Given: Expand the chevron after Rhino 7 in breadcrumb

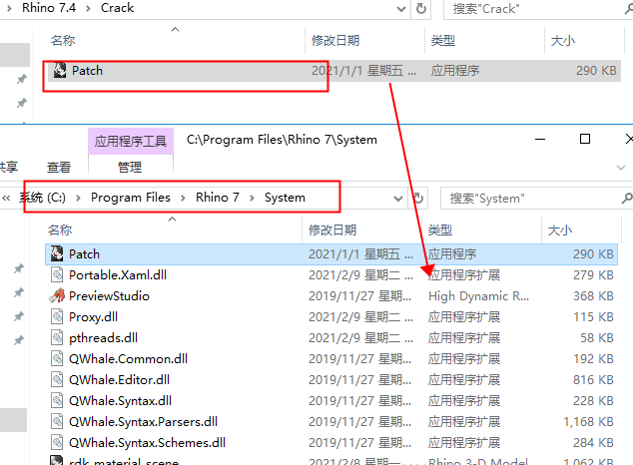Looking at the screenshot, I should pos(252,198).
